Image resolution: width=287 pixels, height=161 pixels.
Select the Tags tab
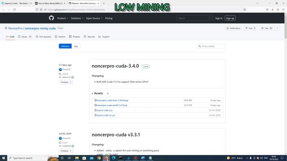(76, 46)
